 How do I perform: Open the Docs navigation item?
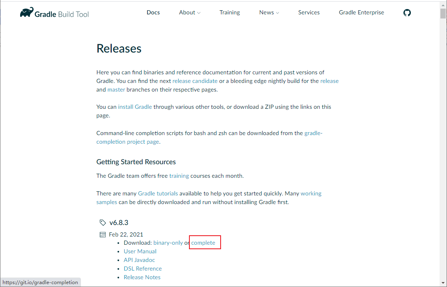[153, 13]
